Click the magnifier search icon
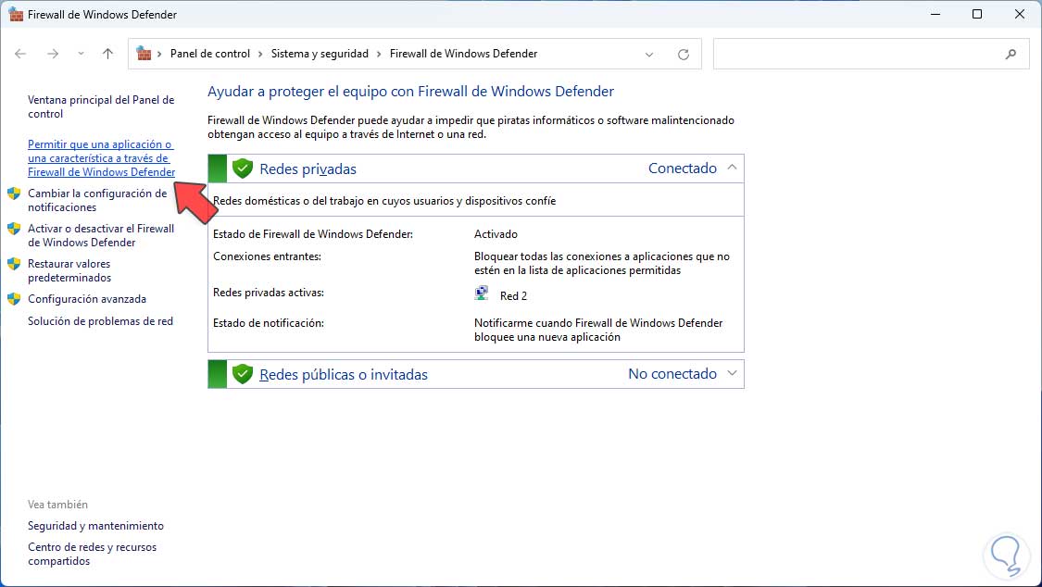1042x587 pixels. [1011, 55]
